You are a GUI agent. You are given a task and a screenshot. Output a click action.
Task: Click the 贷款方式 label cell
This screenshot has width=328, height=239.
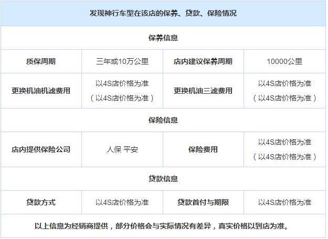tap(41, 202)
